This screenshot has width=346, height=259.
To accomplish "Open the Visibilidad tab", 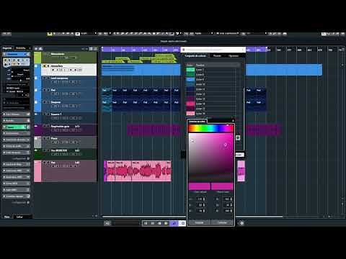I will point(21,48).
